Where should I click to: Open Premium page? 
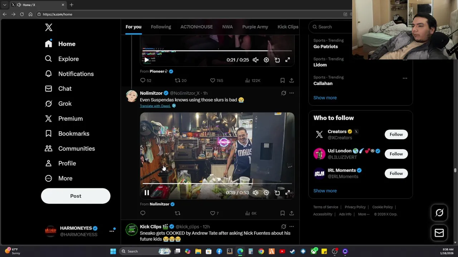(64, 119)
